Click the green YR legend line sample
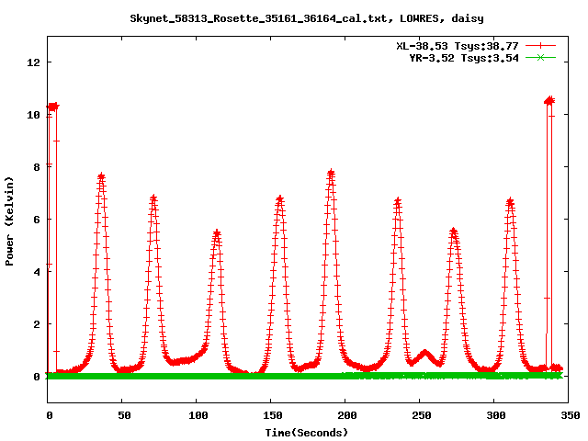 click(540, 58)
